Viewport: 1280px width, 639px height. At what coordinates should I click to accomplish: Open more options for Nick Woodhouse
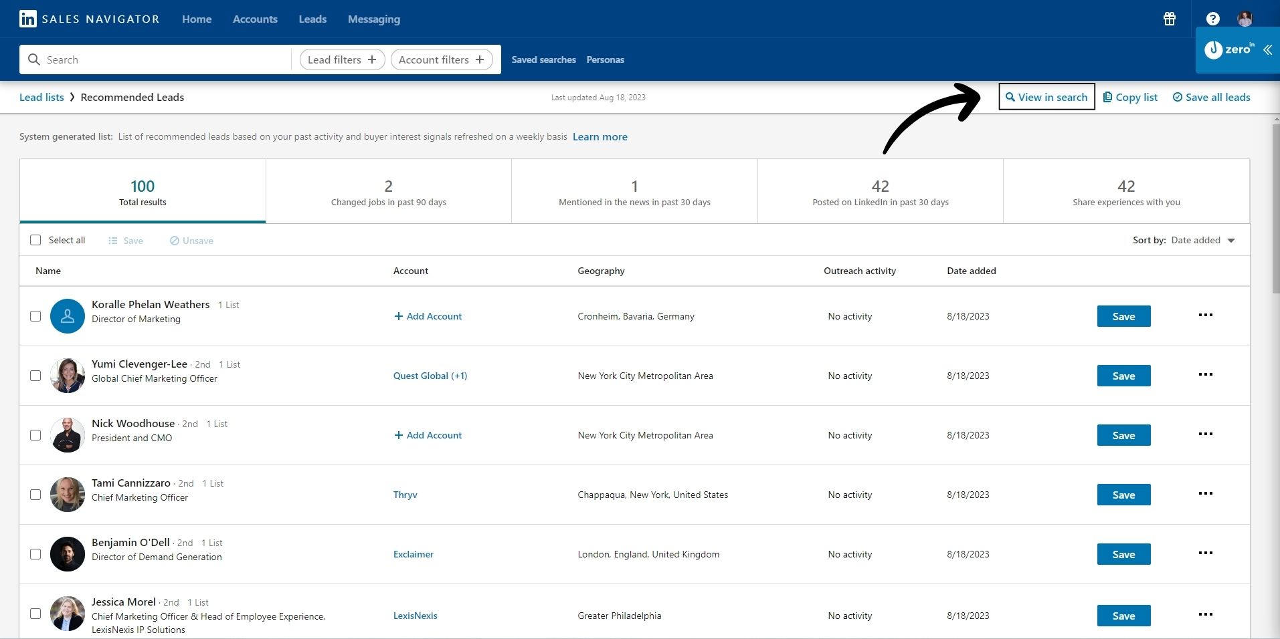[1205, 434]
